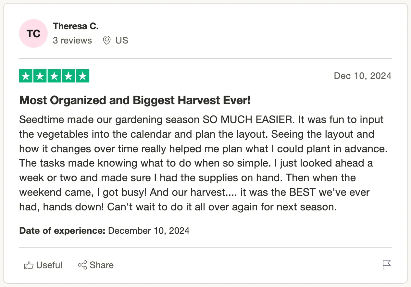Click the Dec 10, 2024 review date
The height and width of the screenshot is (287, 411).
click(363, 76)
